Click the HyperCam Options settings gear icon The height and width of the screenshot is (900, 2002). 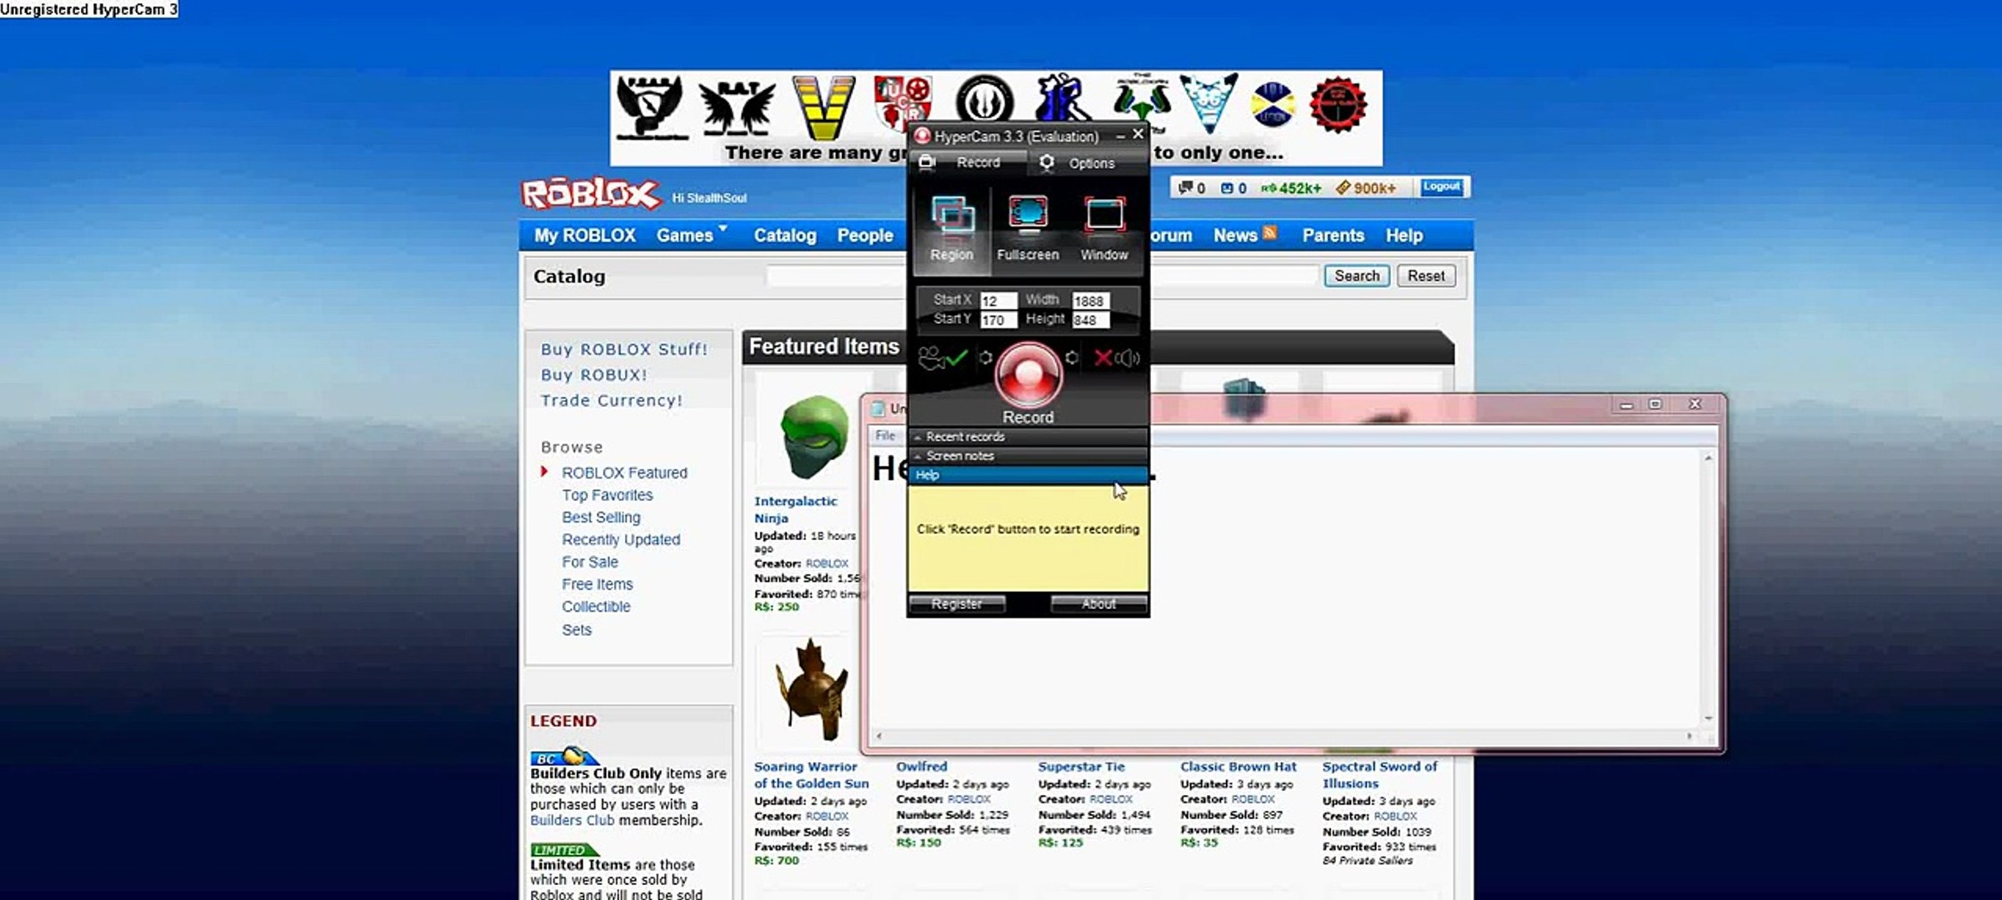coord(1046,162)
